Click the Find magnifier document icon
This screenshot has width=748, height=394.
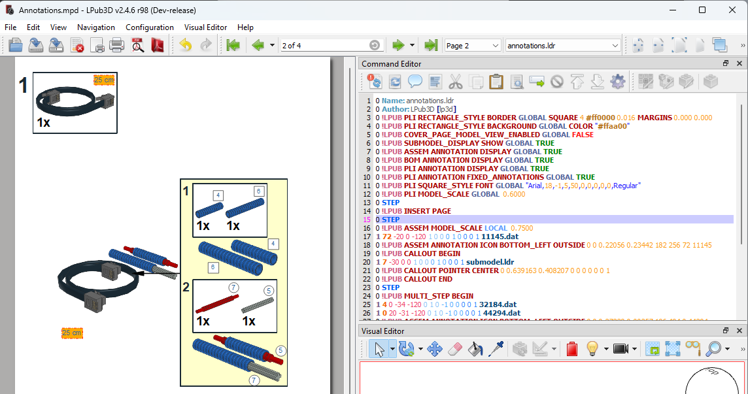pos(517,82)
